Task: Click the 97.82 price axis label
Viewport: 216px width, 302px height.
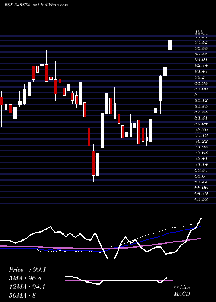Action: click(x=201, y=42)
